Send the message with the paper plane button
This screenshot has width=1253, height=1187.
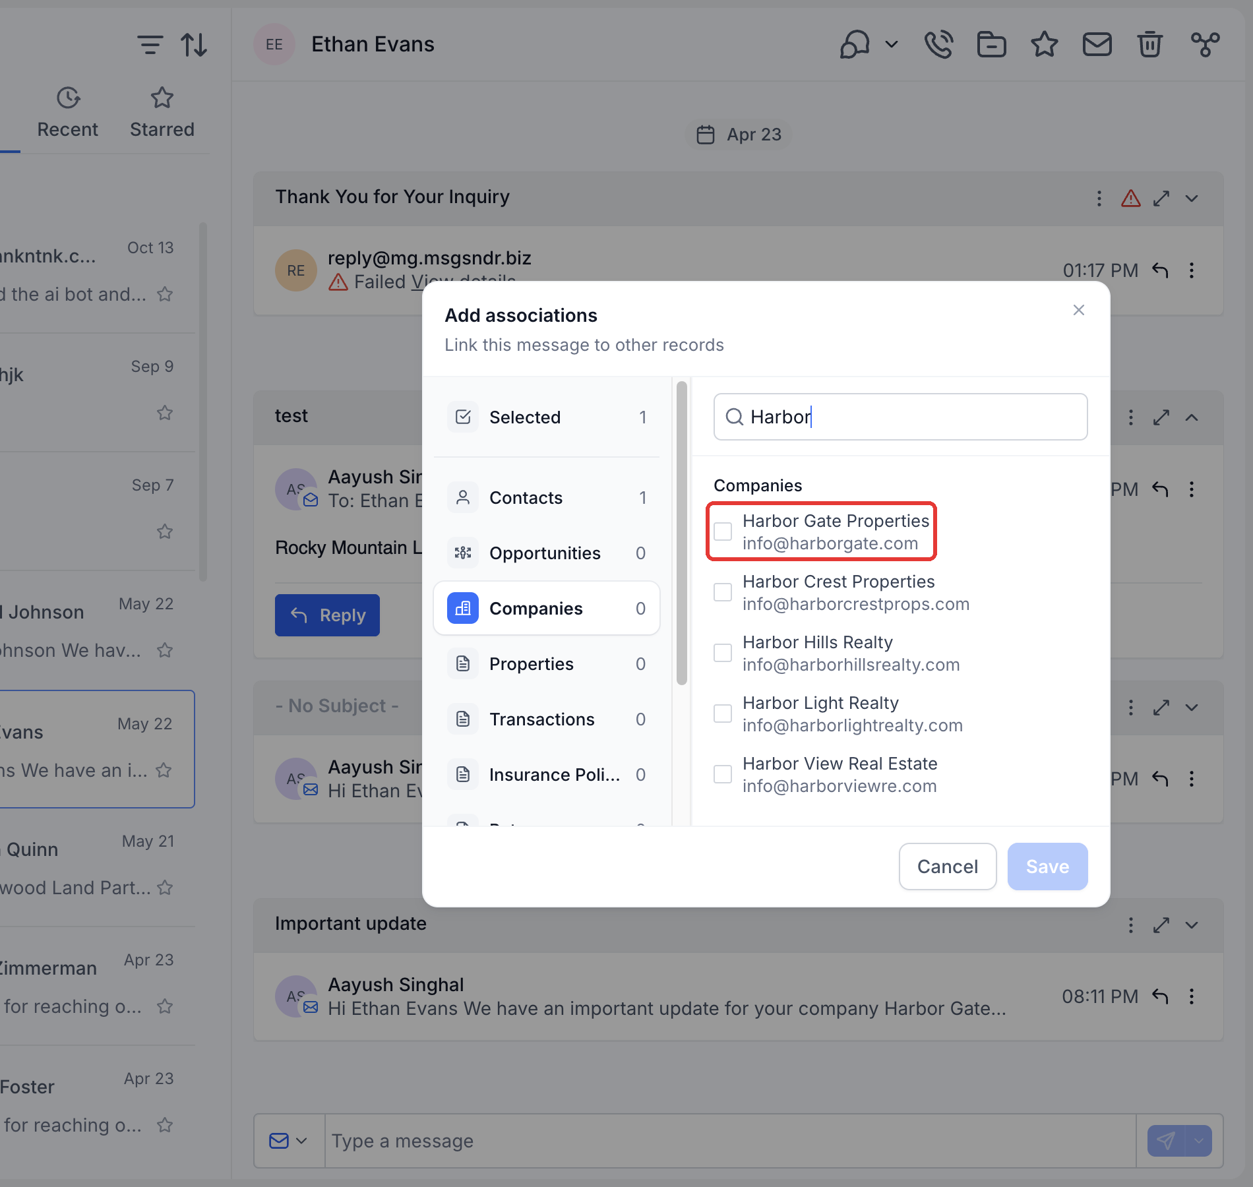(x=1166, y=1140)
